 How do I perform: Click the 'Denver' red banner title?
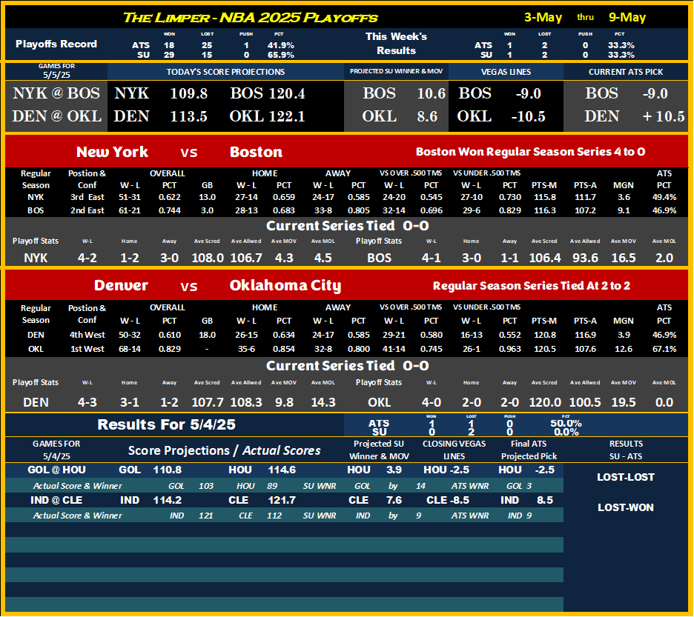point(121,285)
